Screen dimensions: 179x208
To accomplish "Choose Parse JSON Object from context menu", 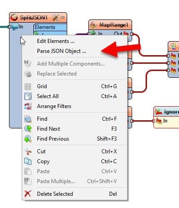I will click(61, 51).
